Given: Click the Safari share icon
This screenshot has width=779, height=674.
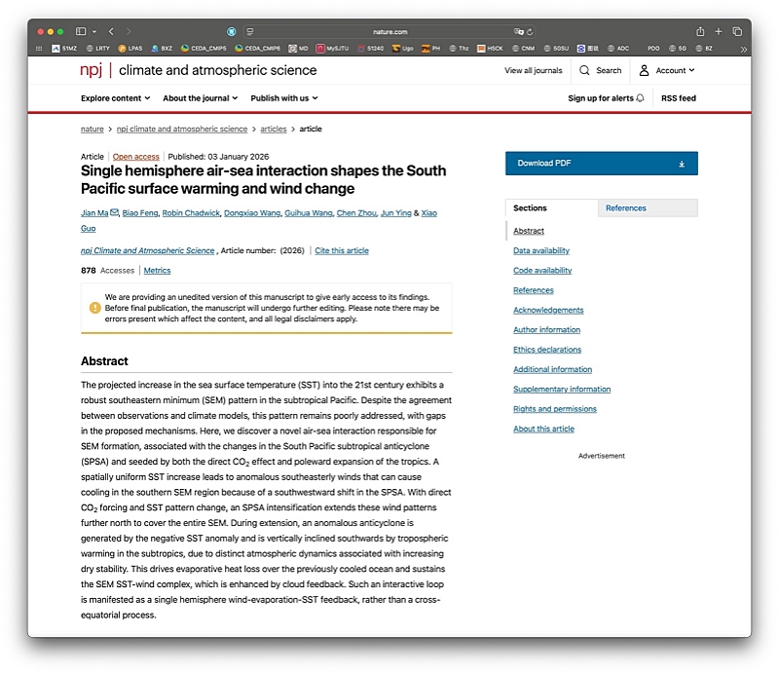Looking at the screenshot, I should click(700, 31).
